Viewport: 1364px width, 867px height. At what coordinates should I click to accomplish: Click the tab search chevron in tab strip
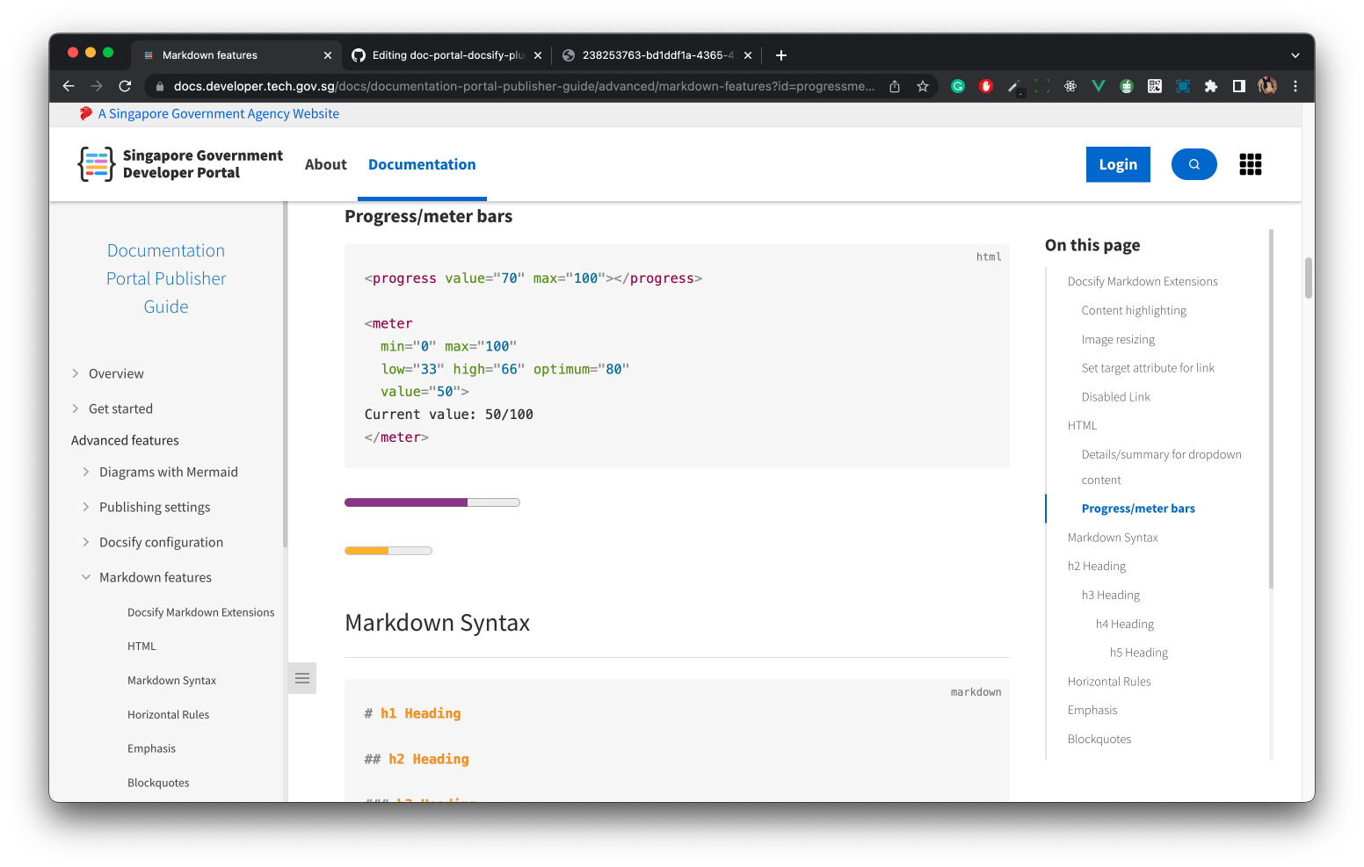(x=1295, y=55)
